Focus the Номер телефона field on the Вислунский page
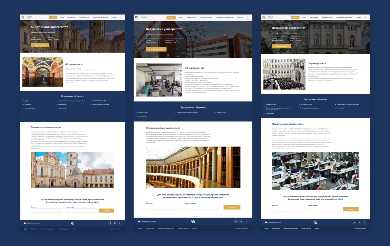 coord(81,210)
